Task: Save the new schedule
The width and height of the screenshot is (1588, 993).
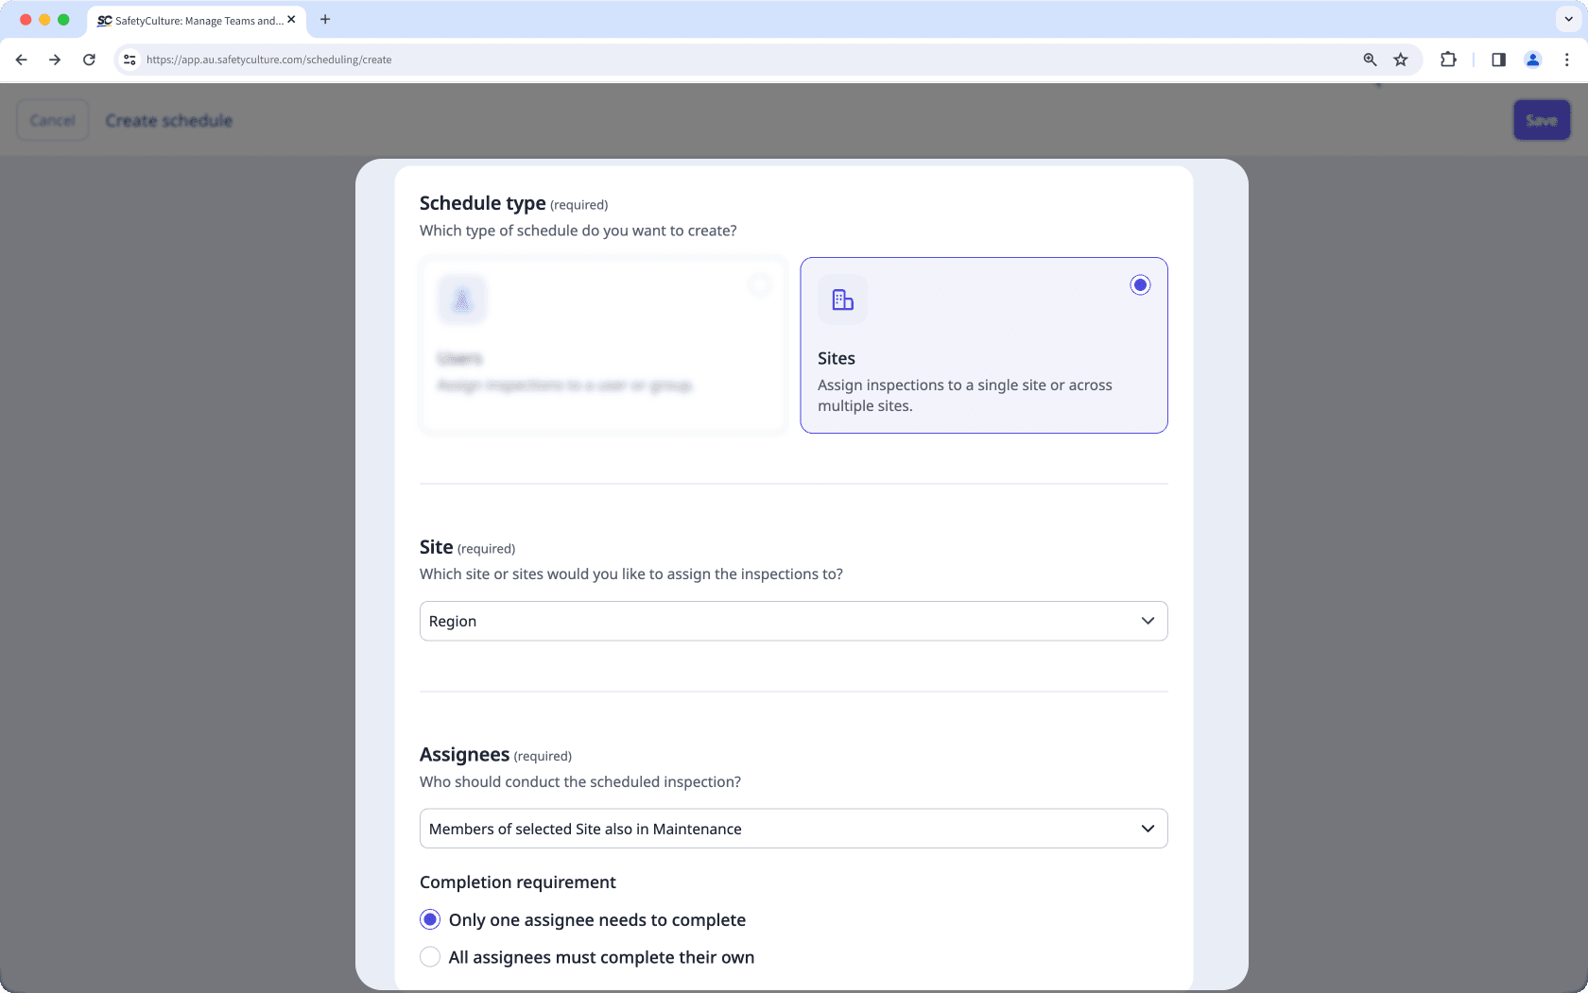Action: (1541, 120)
